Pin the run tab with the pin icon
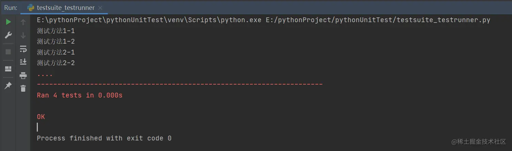Viewport: 512px width, 151px height. [x=8, y=86]
